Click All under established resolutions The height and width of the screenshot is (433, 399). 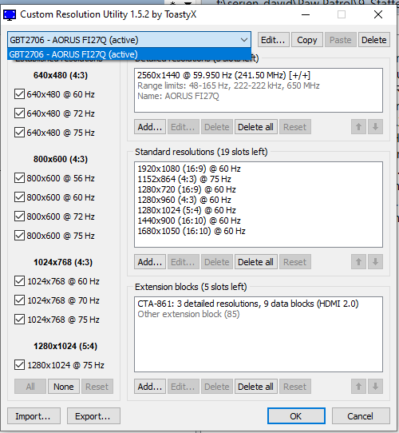click(x=30, y=387)
